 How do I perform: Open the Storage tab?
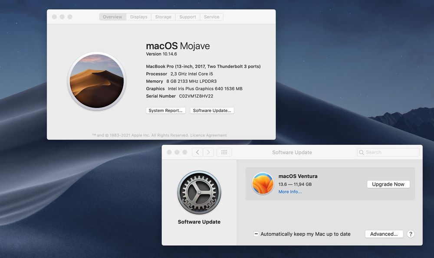[x=163, y=17]
